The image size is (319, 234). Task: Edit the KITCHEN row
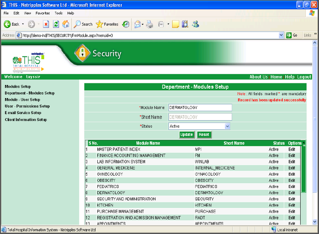(292, 205)
